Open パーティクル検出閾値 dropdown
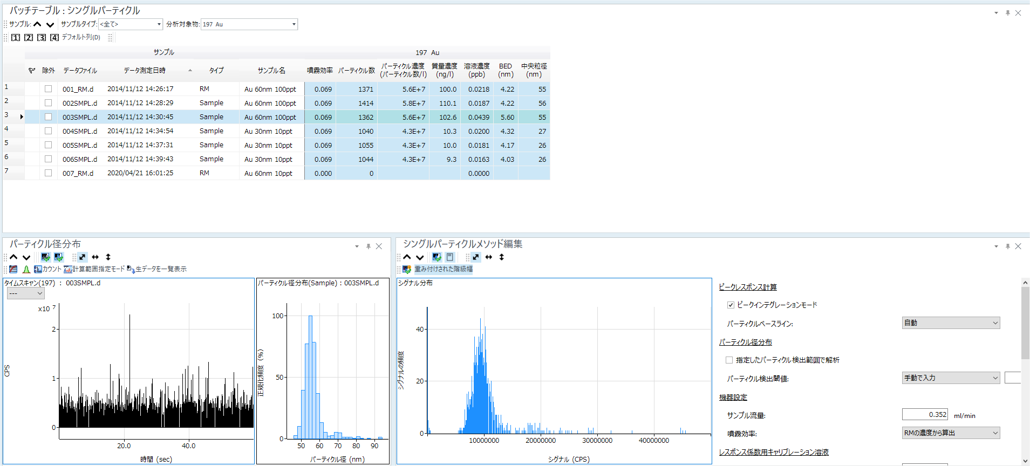The height and width of the screenshot is (466, 1030). point(951,378)
